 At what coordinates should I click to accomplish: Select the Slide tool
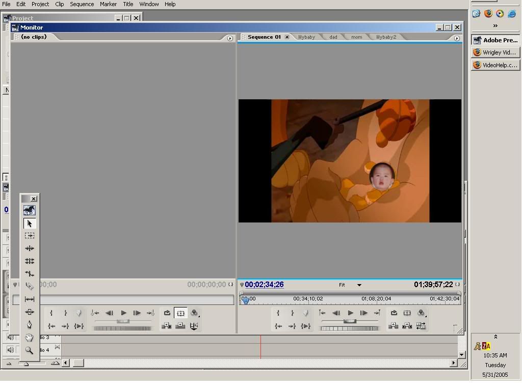[29, 312]
